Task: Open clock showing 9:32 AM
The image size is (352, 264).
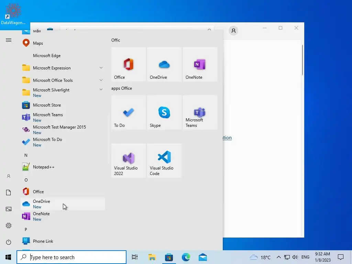Action: point(322,257)
